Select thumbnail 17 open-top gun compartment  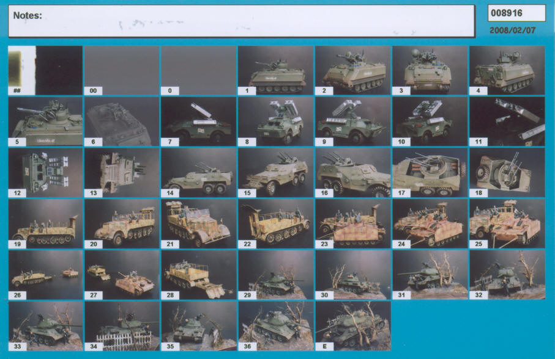coord(430,173)
